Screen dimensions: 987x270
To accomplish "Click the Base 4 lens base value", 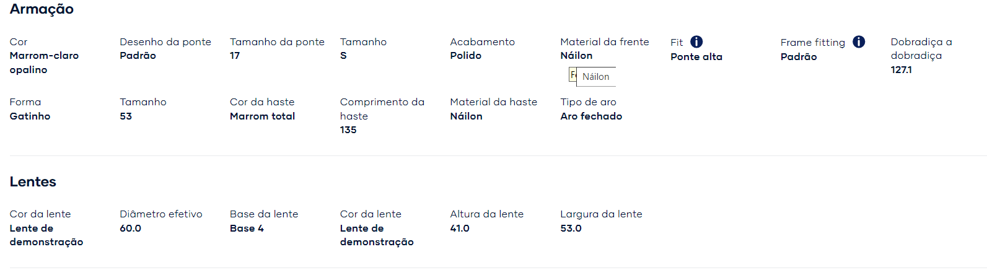I will coord(247,228).
